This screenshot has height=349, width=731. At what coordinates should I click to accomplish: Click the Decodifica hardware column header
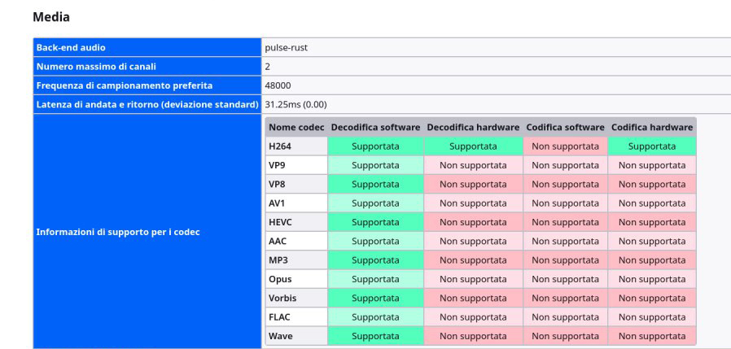[473, 127]
